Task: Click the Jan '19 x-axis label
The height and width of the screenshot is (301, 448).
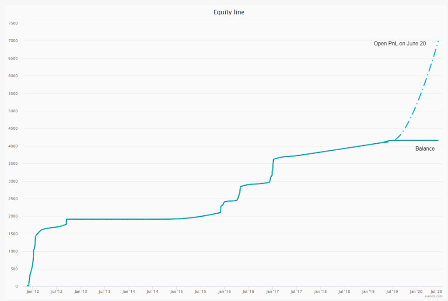Action: [368, 291]
